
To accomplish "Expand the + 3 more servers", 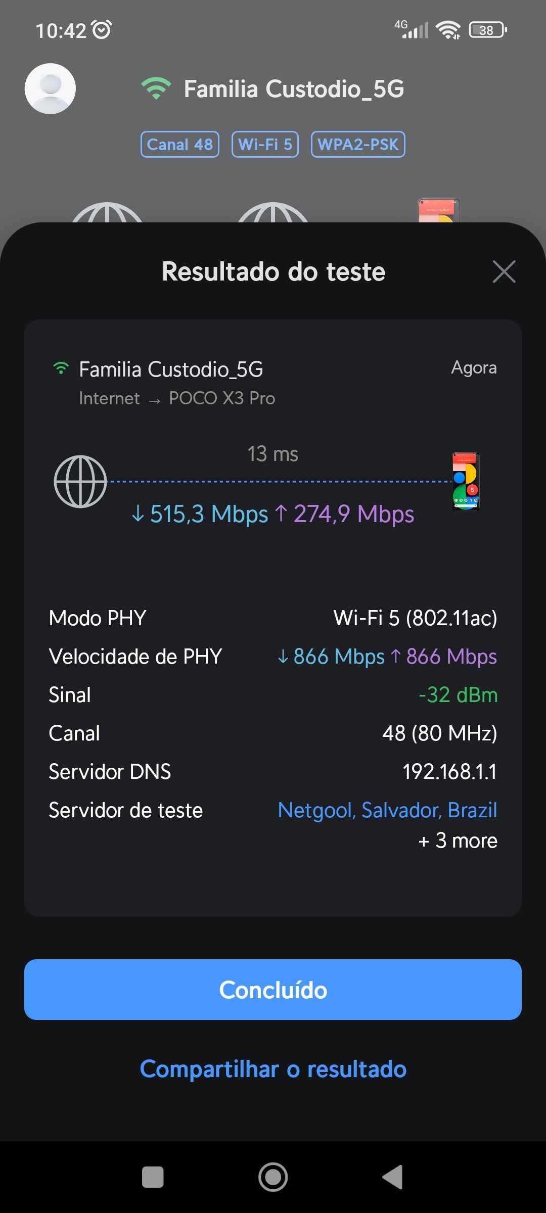I will click(x=458, y=841).
